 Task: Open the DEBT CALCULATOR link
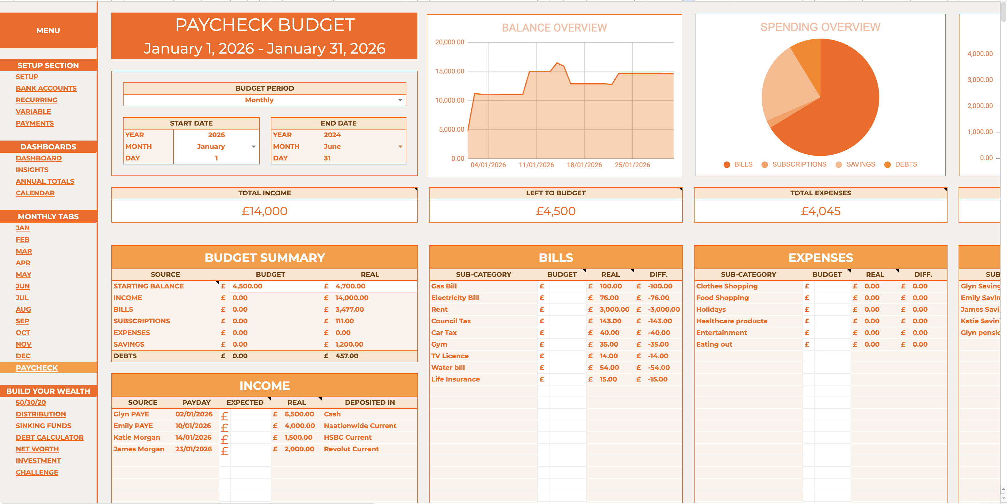tap(50, 438)
